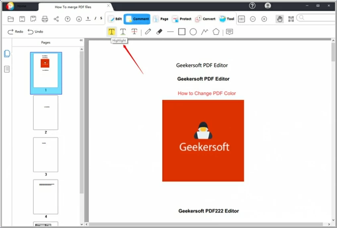Select page 3 thumbnail

click(x=46, y=155)
